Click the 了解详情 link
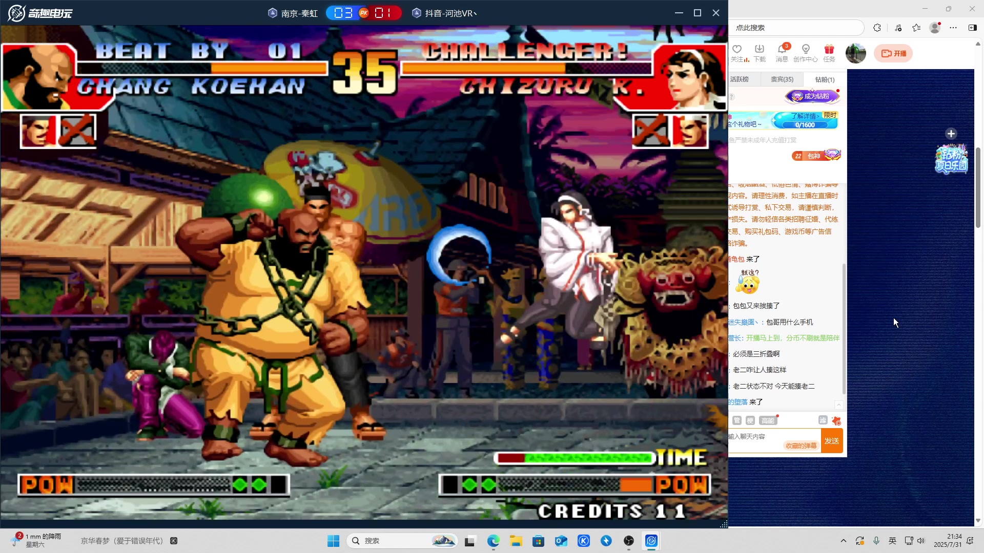Viewport: 984px width, 553px height. (x=805, y=116)
